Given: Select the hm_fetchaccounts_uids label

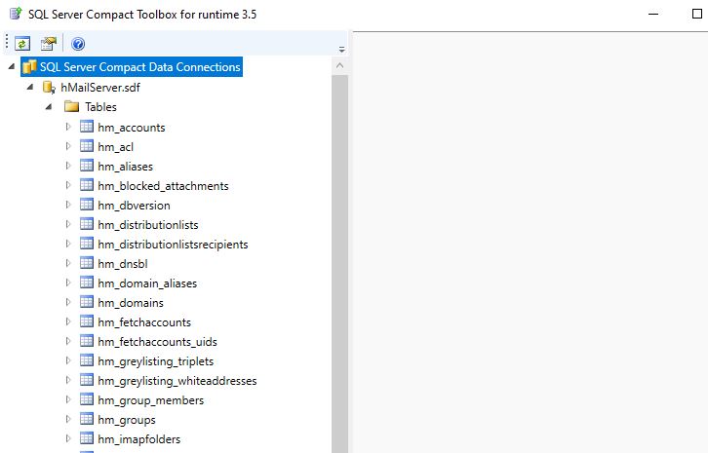Looking at the screenshot, I should click(x=158, y=342).
